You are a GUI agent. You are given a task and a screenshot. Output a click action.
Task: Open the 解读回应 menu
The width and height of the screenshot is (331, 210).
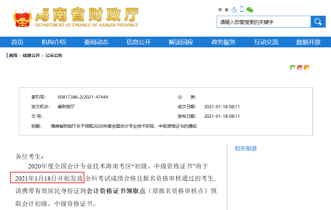[x=181, y=42]
